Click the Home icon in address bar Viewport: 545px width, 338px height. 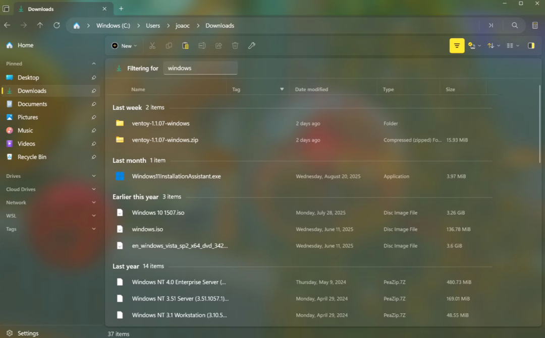(77, 26)
